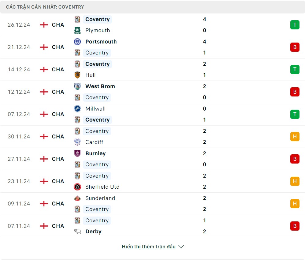
Task: Click the Sunderland club crest icon
Action: click(x=77, y=198)
